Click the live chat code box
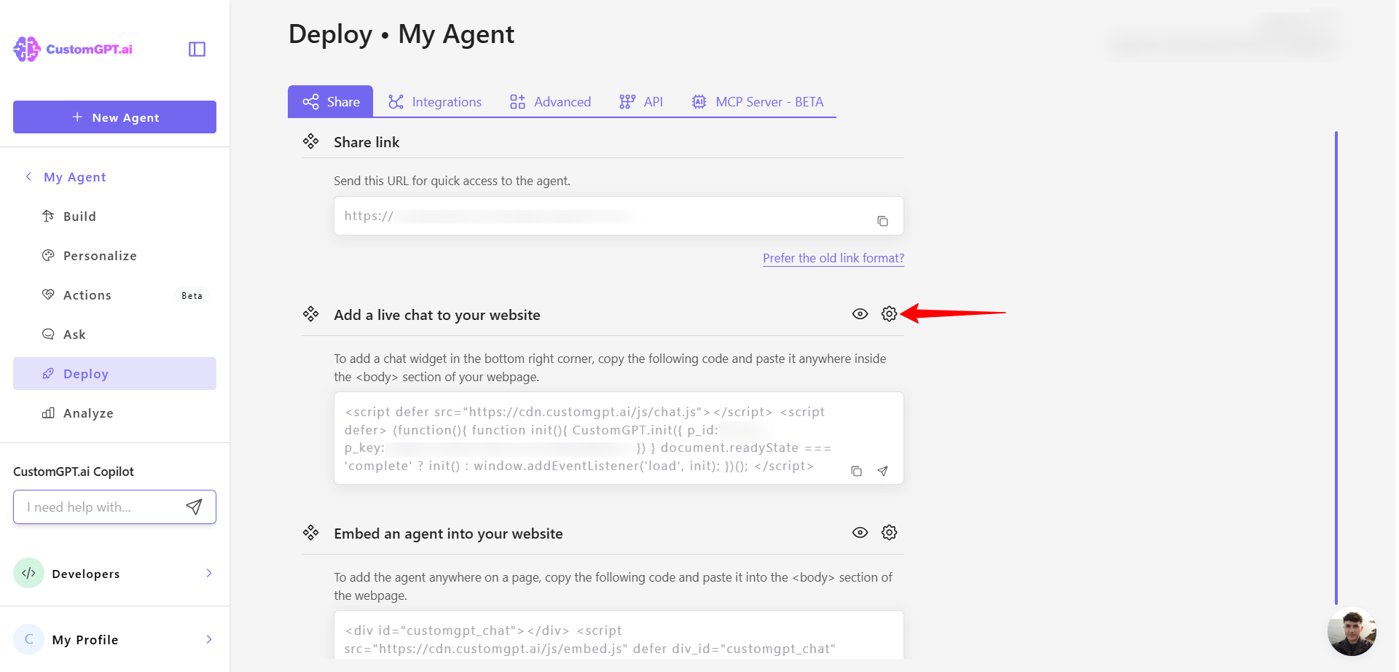This screenshot has width=1399, height=672. pyautogui.click(x=619, y=438)
